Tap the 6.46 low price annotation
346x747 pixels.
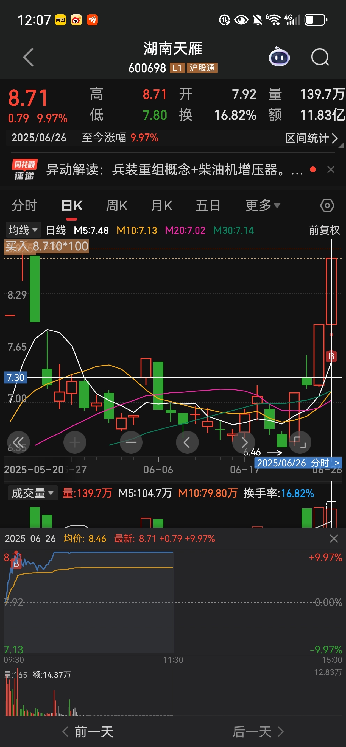[x=252, y=452]
